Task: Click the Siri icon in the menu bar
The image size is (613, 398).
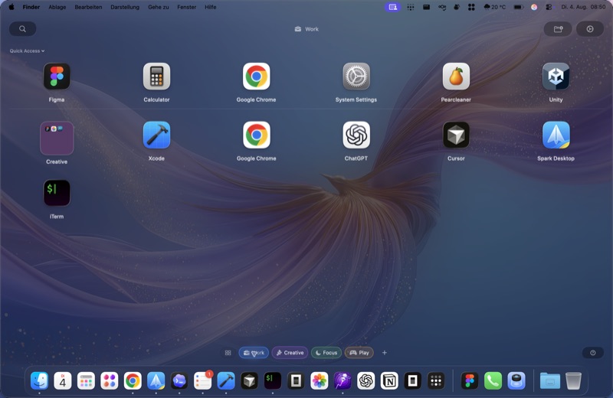Action: (x=534, y=7)
